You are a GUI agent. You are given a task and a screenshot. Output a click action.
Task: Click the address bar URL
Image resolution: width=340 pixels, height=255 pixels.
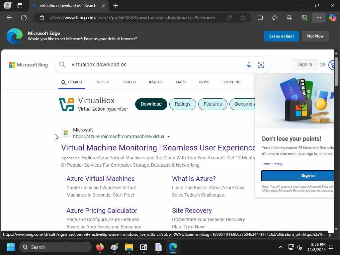(134, 18)
